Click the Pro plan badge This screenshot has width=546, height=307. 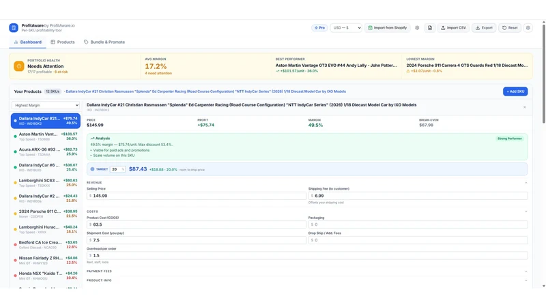coord(319,28)
